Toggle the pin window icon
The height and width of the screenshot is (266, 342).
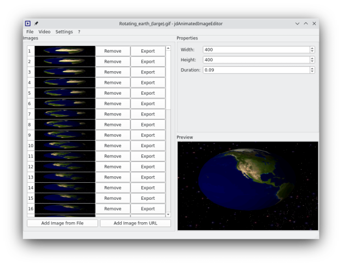(36, 24)
